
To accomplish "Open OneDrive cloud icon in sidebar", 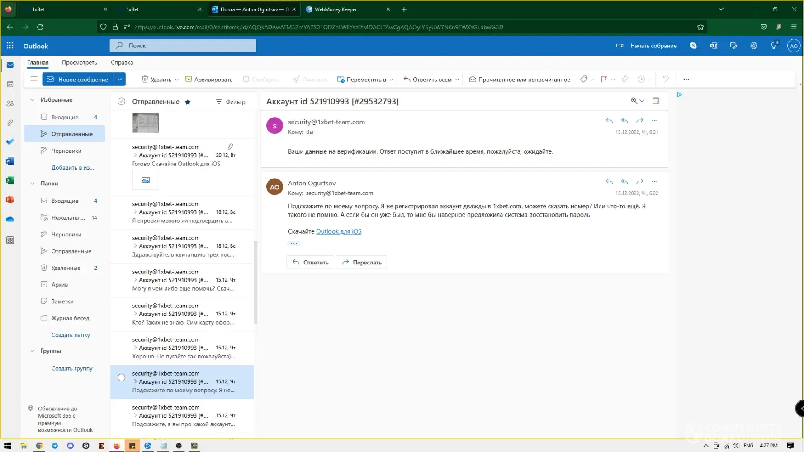I will (10, 219).
